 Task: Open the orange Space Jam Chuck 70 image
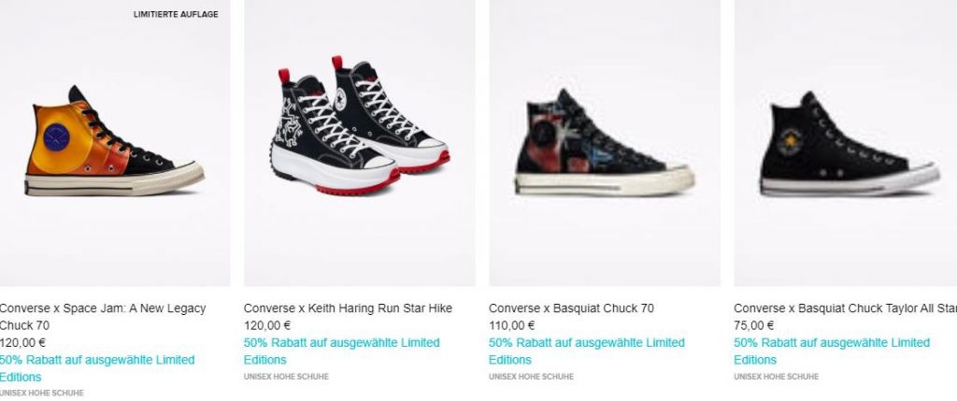point(115,143)
